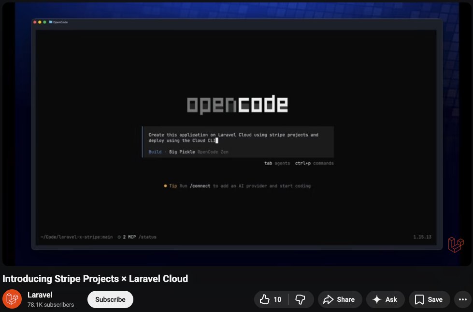Open the Laravel channel name link
Image resolution: width=473 pixels, height=312 pixels.
pyautogui.click(x=40, y=295)
